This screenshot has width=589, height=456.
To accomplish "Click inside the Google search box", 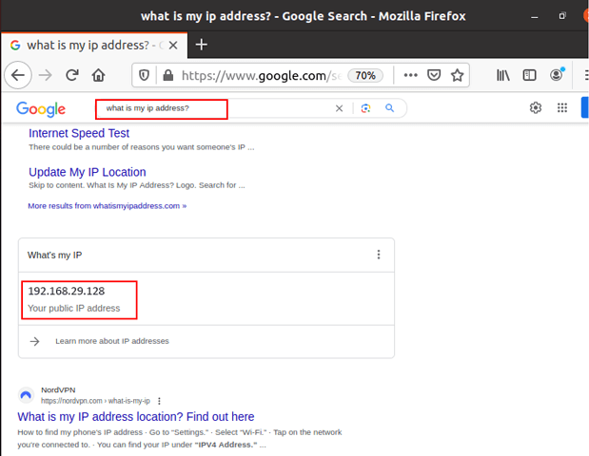I will click(214, 108).
